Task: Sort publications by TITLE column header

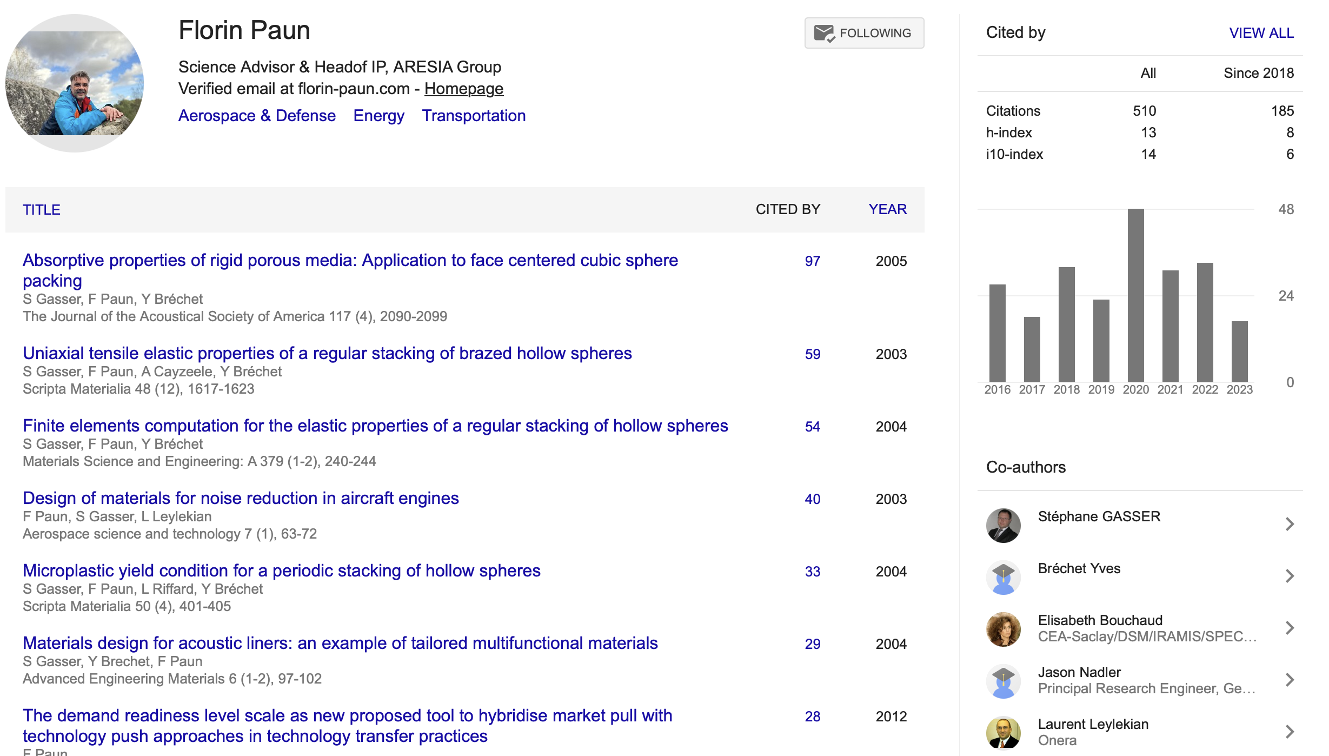Action: point(42,210)
